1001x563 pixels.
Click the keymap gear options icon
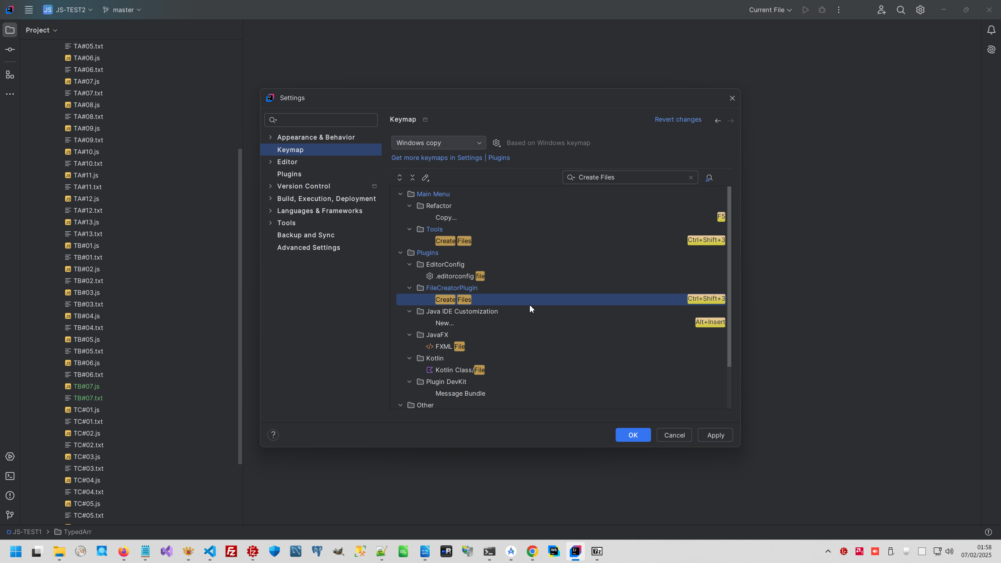pyautogui.click(x=496, y=143)
